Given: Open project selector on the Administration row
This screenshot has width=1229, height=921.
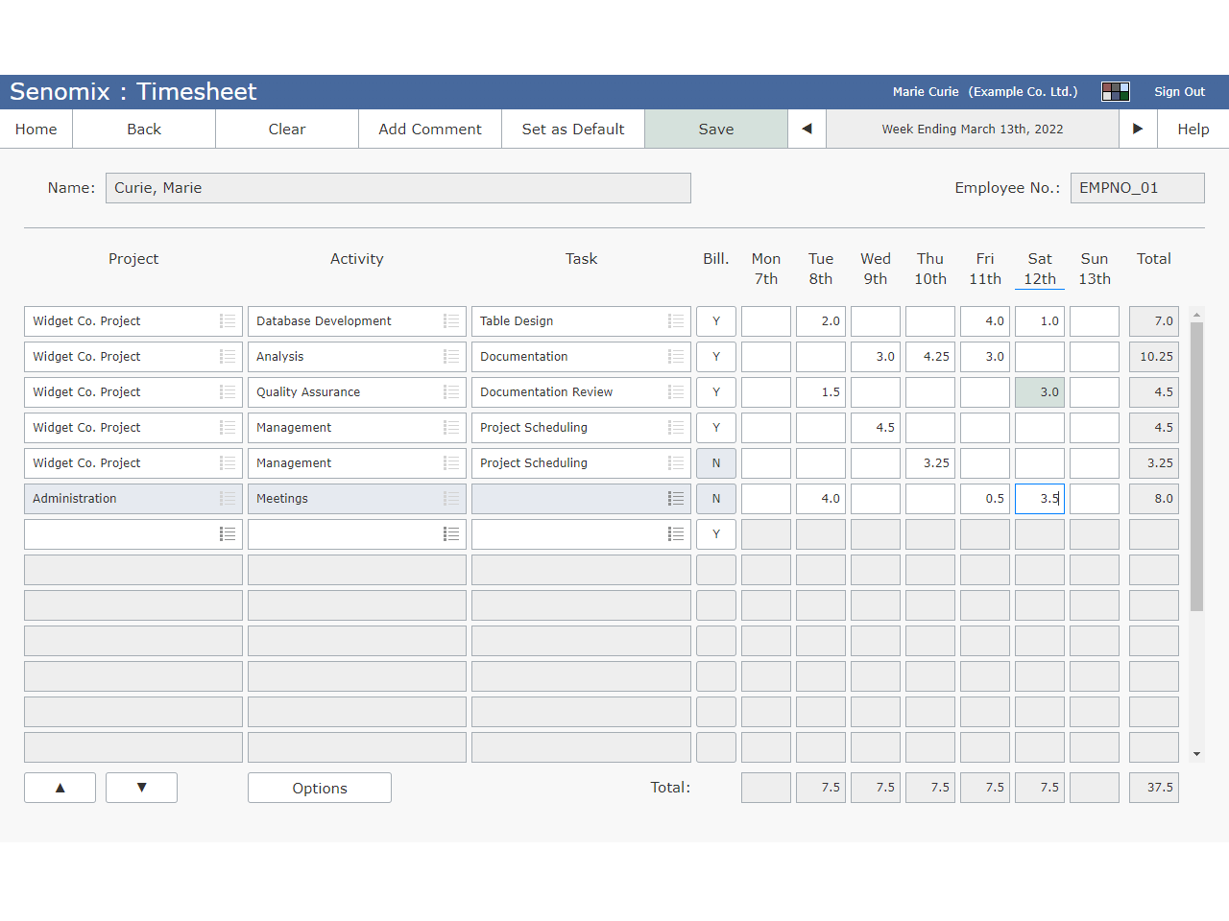Looking at the screenshot, I should pos(229,498).
